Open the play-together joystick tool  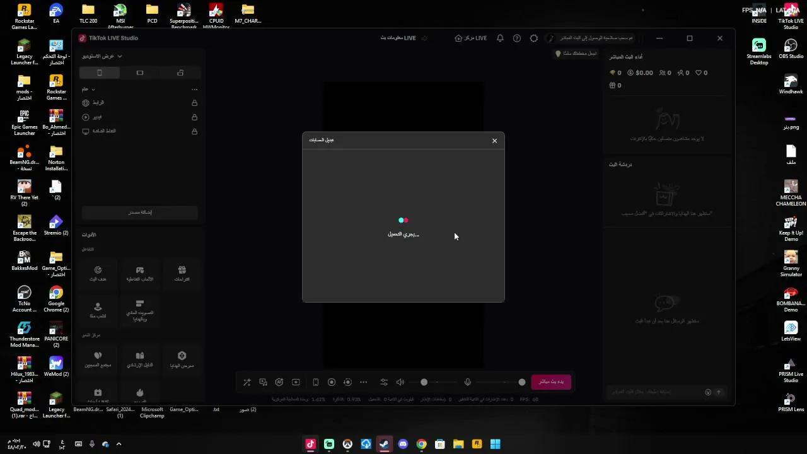98,310
